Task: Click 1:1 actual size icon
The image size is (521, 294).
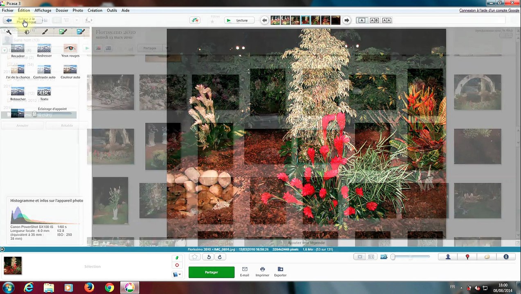Action: (371, 257)
